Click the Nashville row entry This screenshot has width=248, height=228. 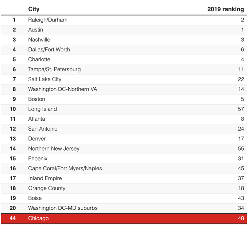pos(39,40)
